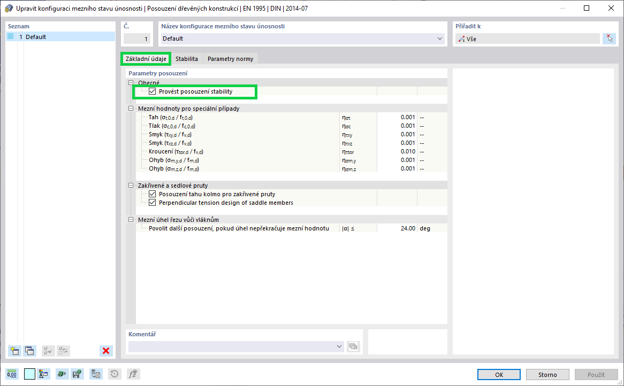
Task: Edit the Tlak limit value 0.001
Action: (397, 126)
